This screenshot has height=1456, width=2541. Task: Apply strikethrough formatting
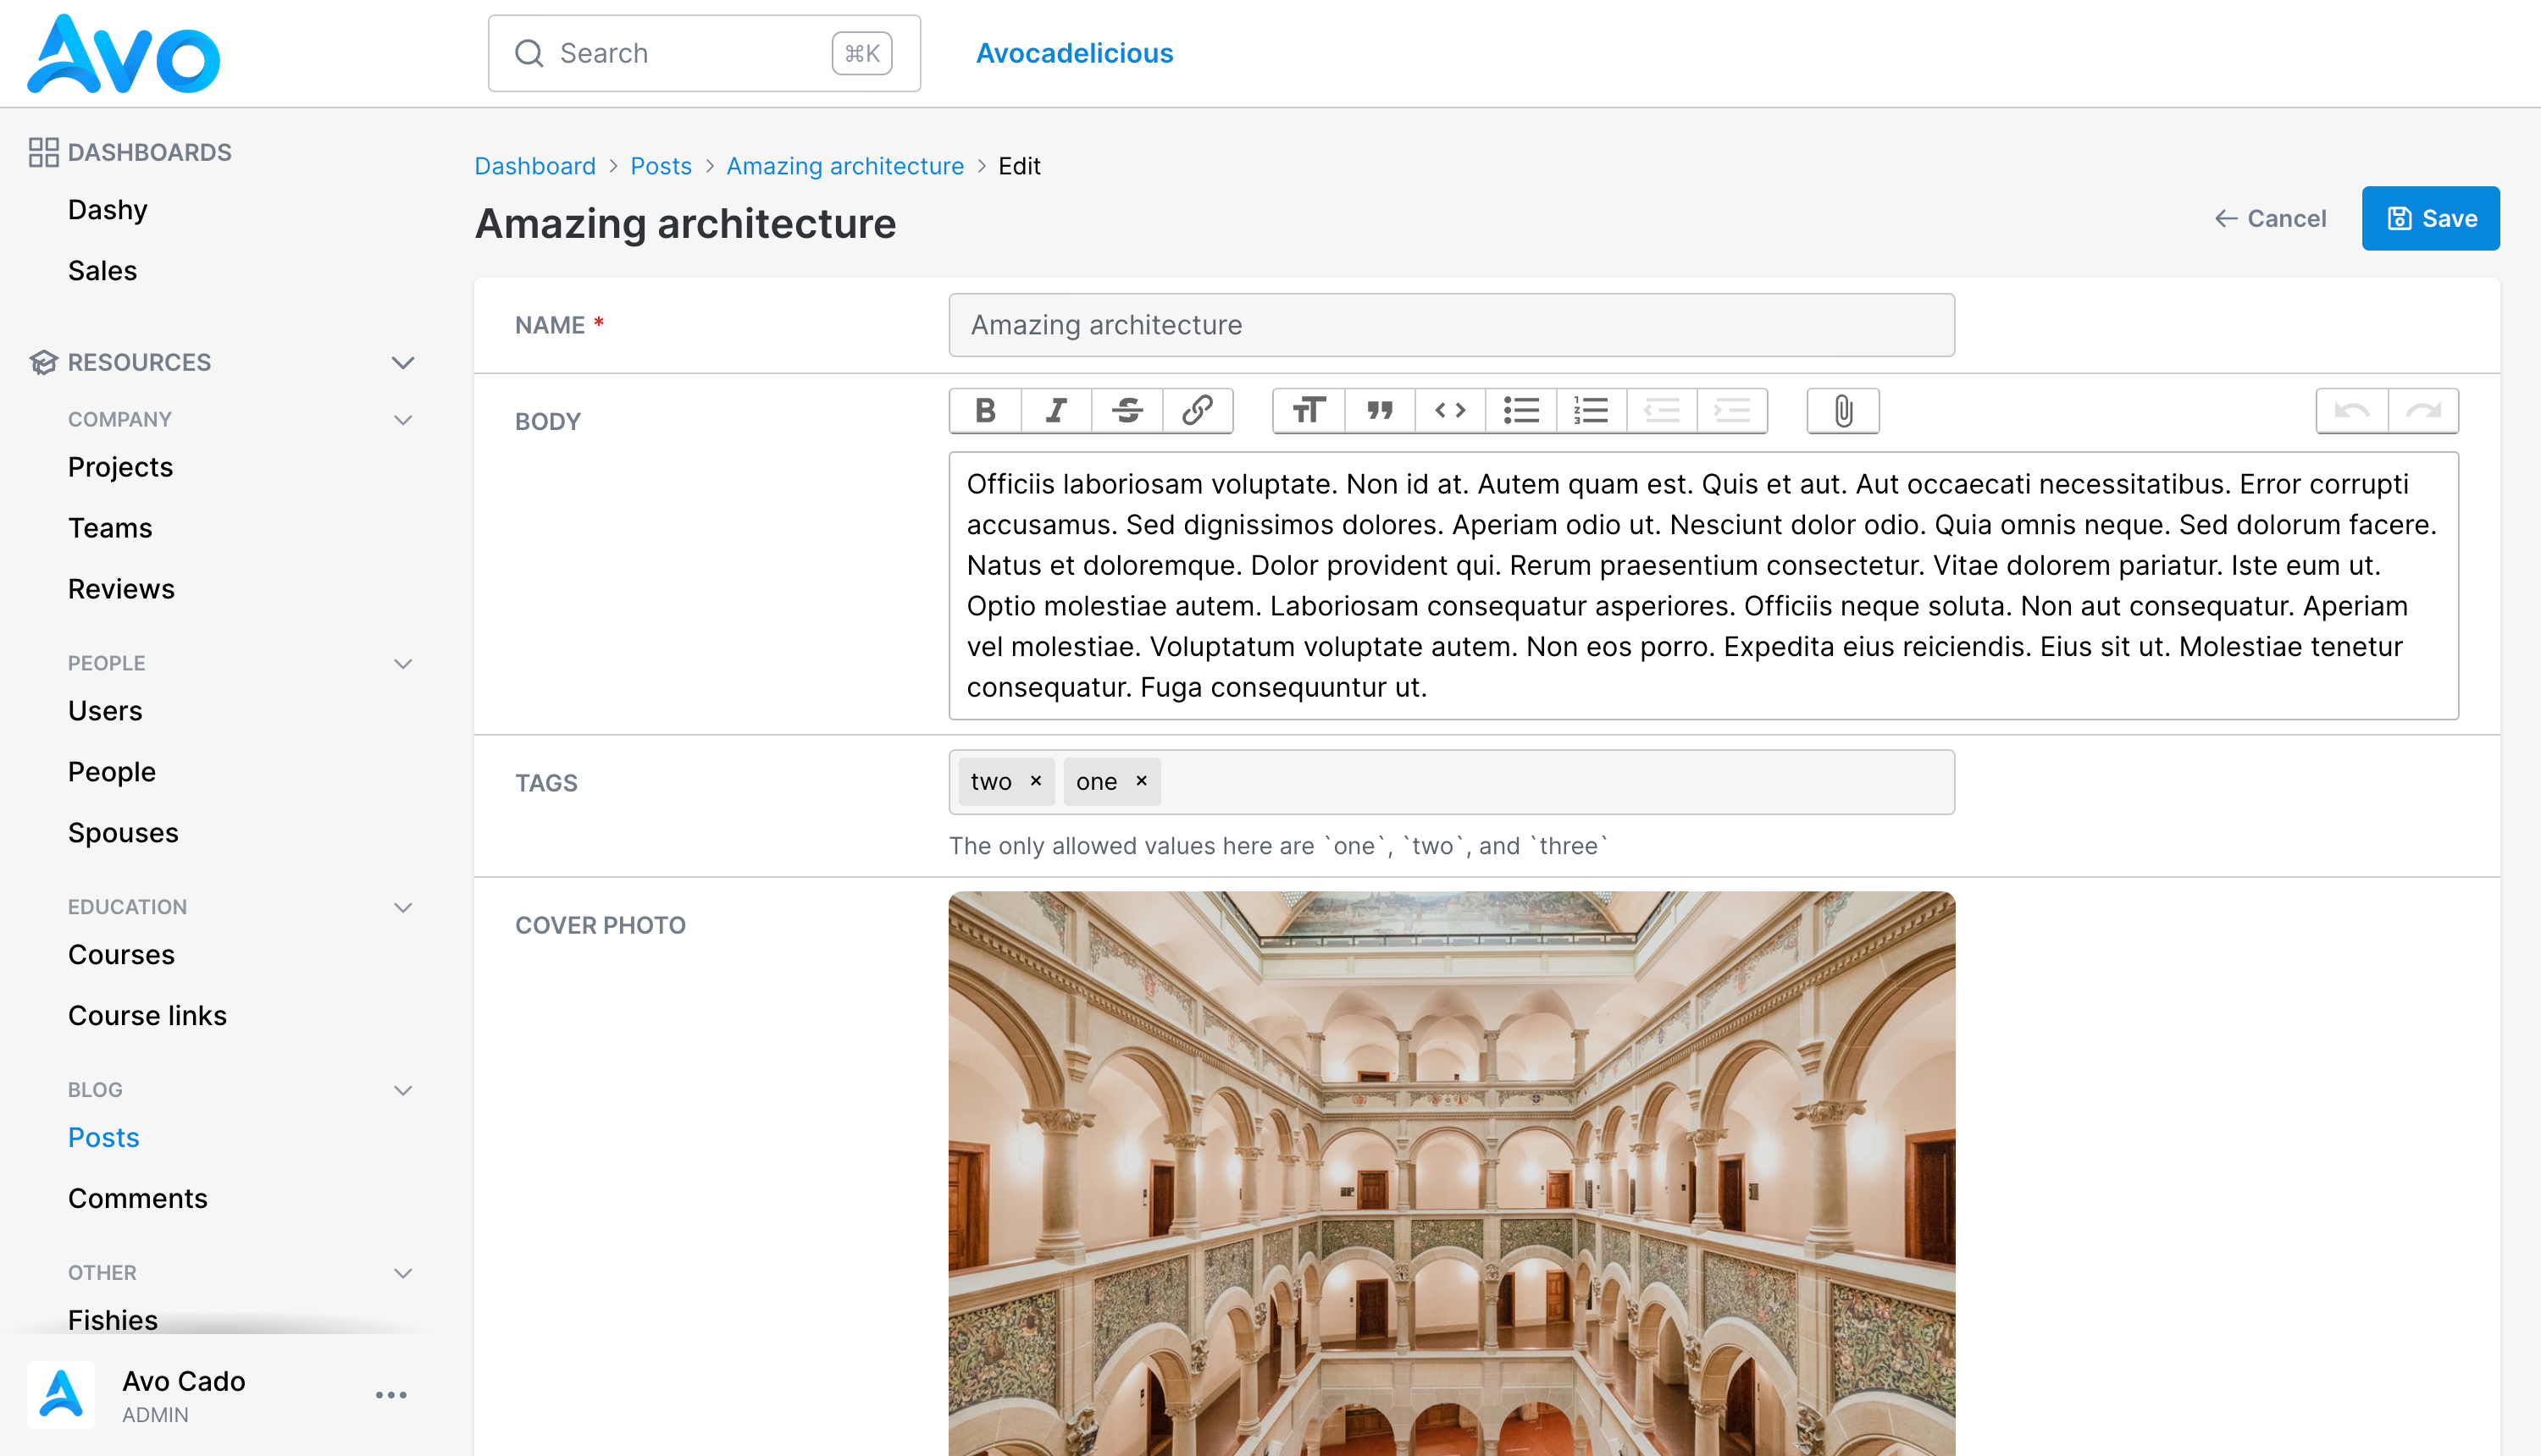[1127, 411]
